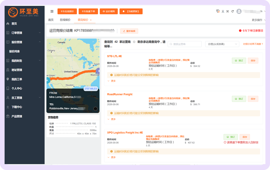This screenshot has width=270, height=170.
Task: Click the 个人中心 device icon
Action: (8, 88)
